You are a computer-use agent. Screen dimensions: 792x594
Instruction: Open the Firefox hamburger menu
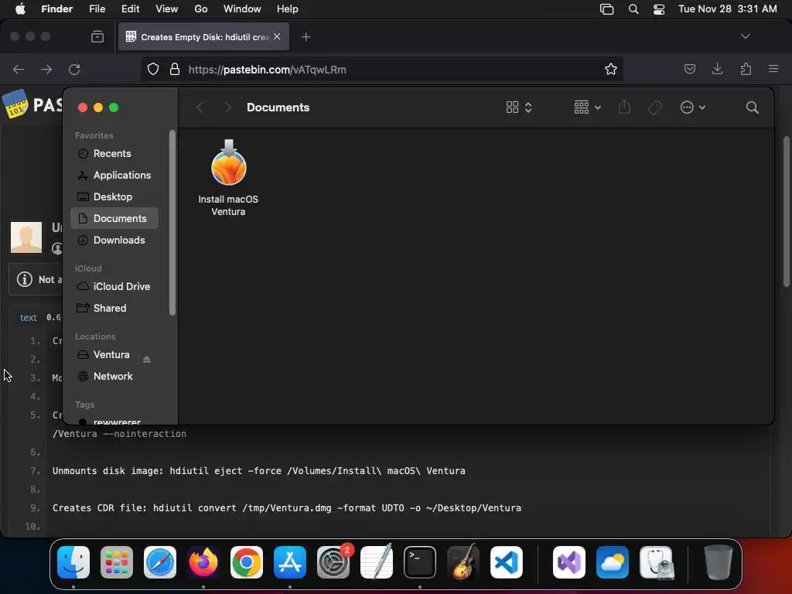(x=773, y=69)
